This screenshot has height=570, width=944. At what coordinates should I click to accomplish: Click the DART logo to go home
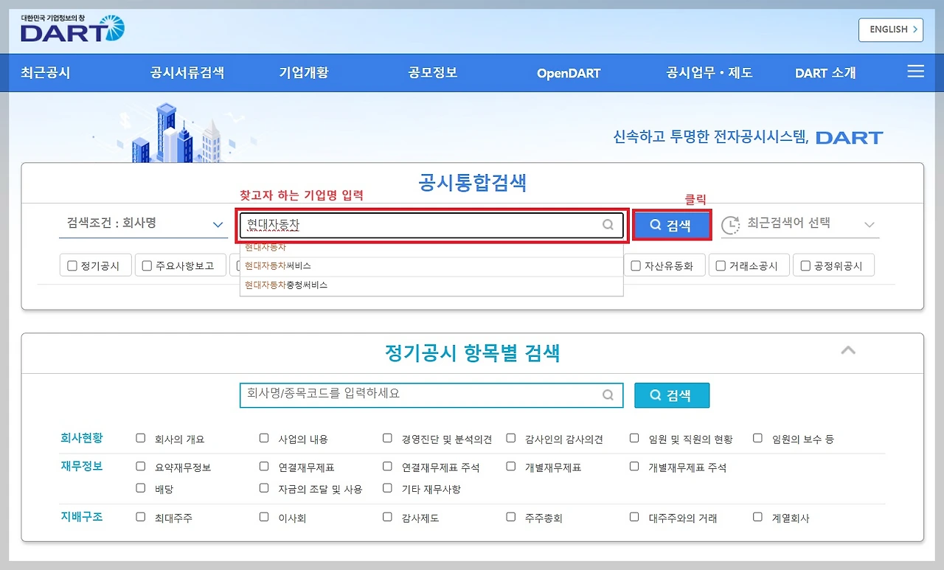point(72,28)
